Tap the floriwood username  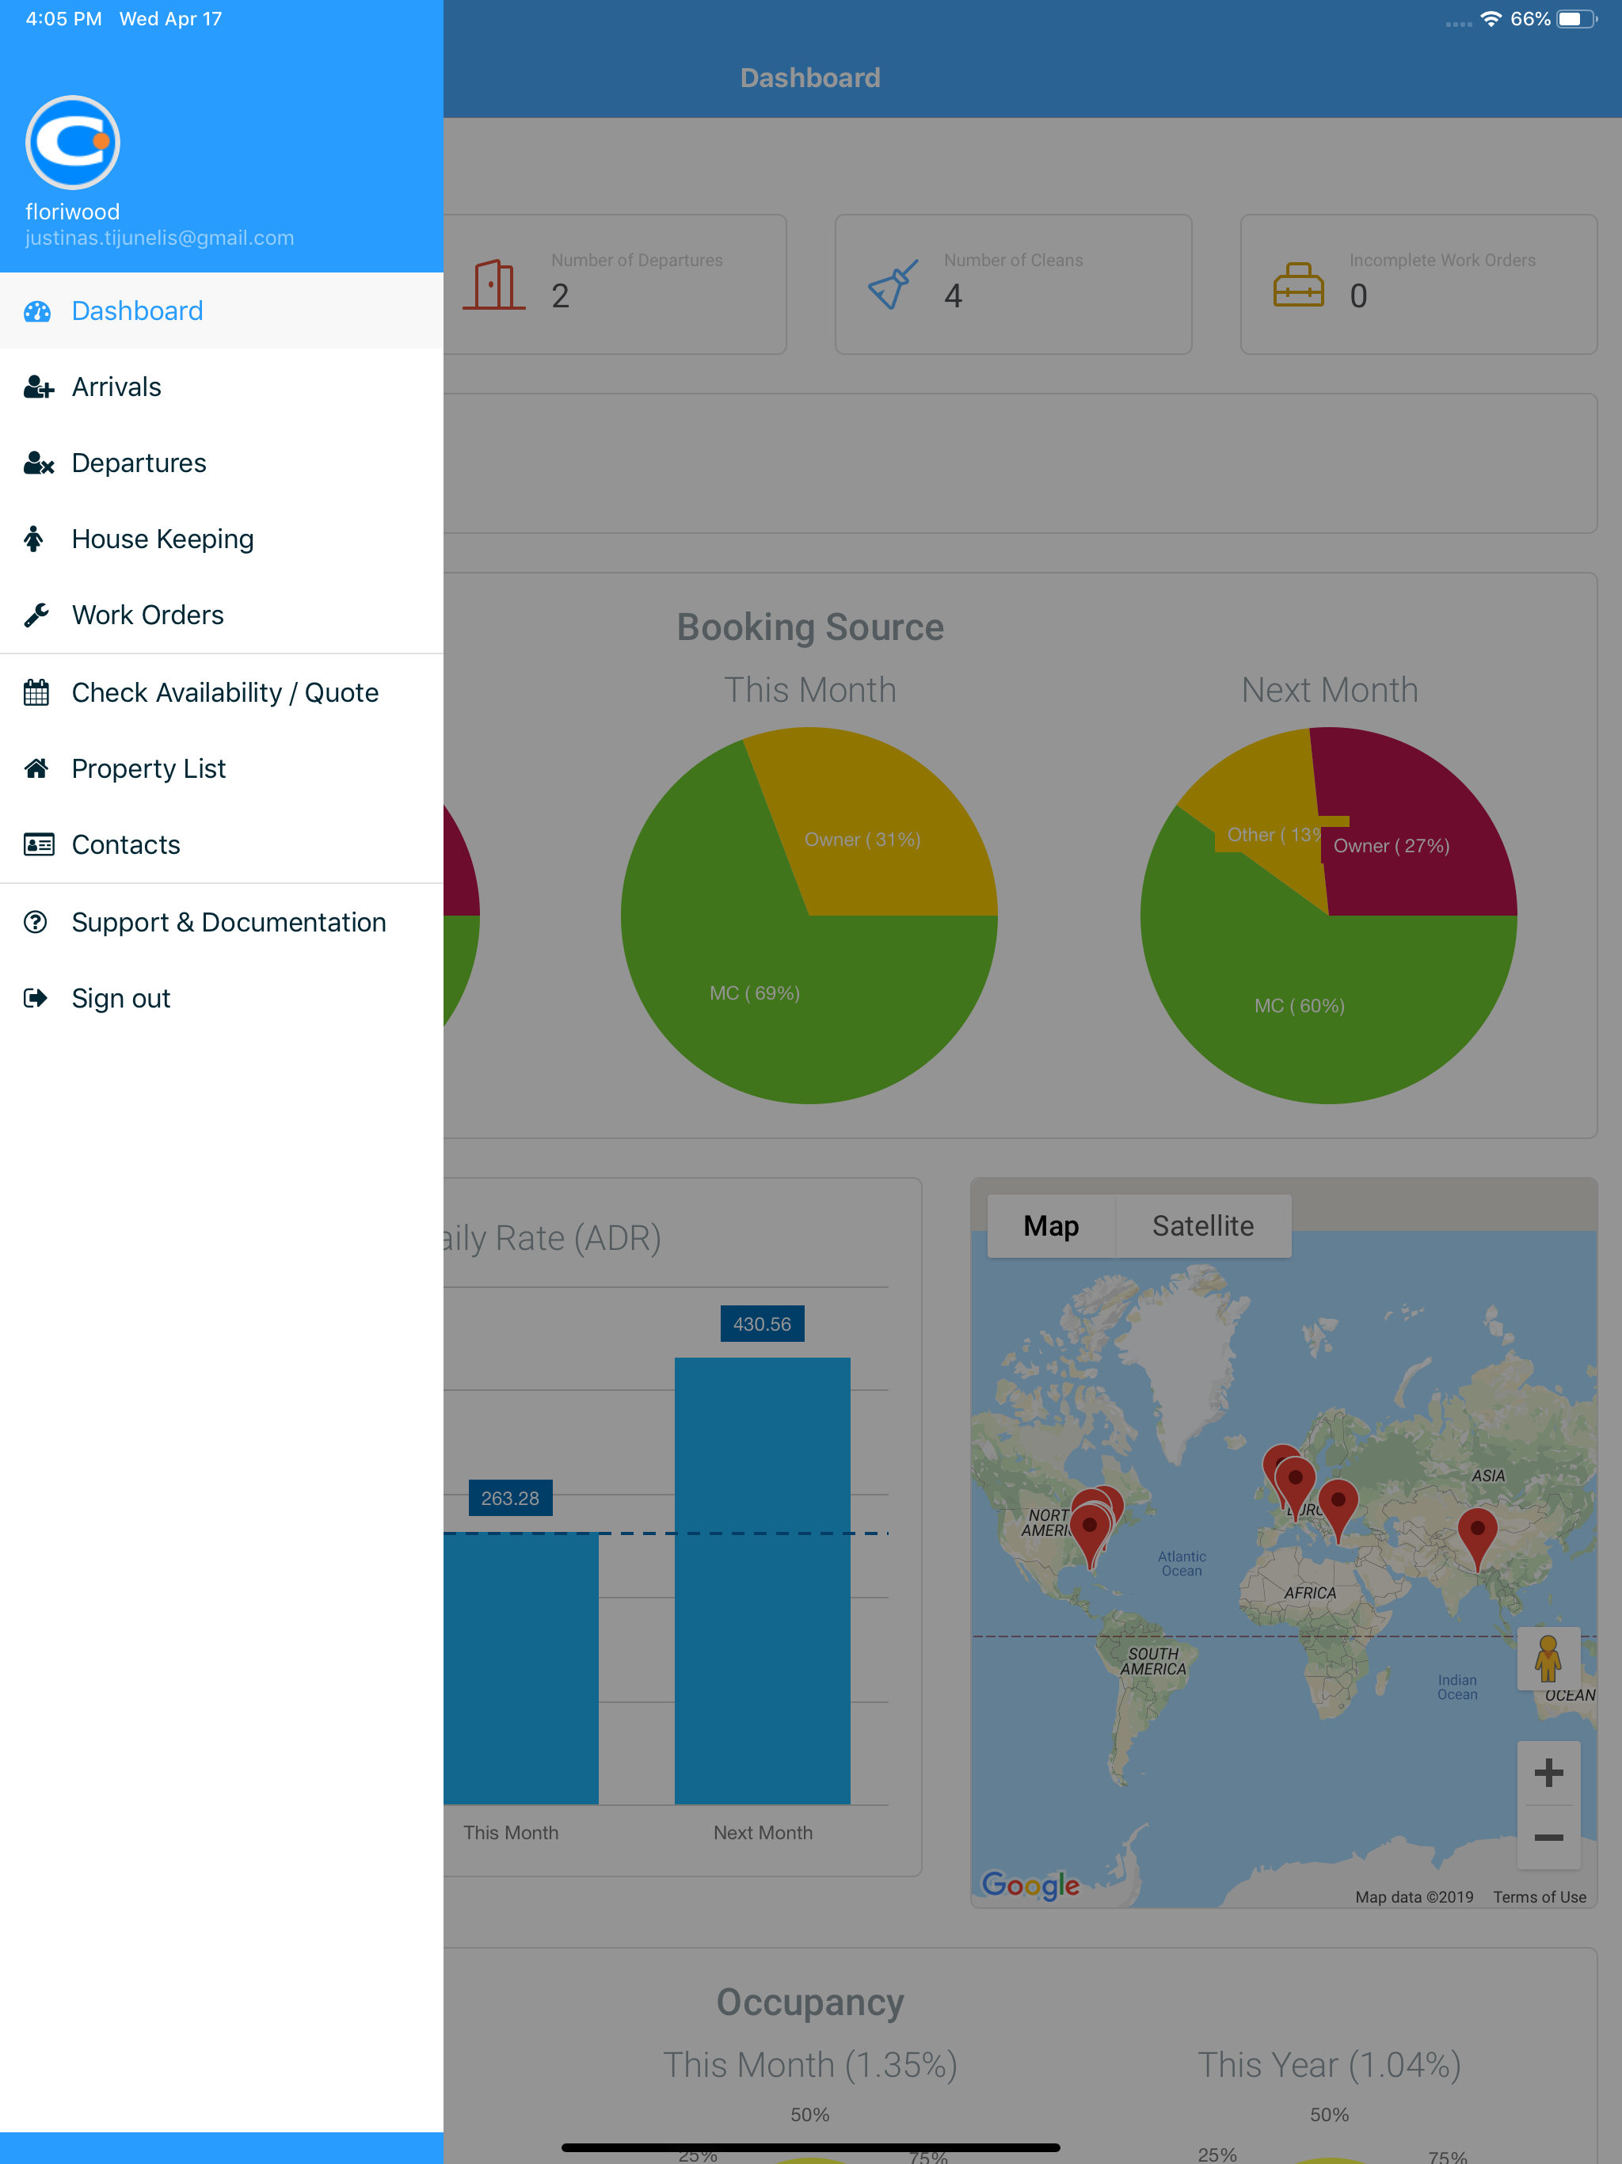[72, 211]
